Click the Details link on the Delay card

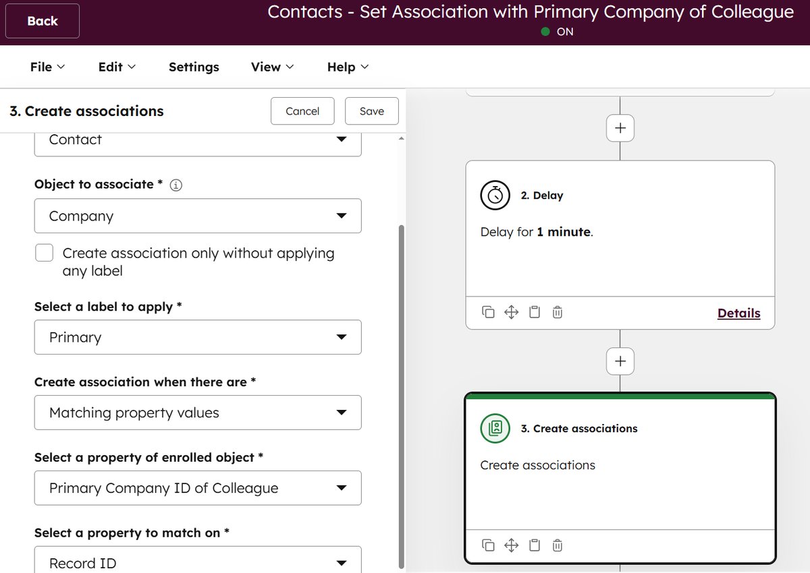pyautogui.click(x=738, y=313)
